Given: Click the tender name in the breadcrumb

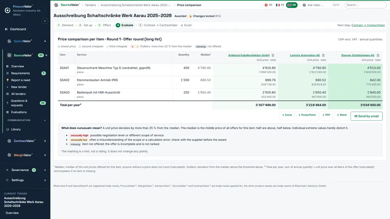Looking at the screenshot, I should pos(136,5).
